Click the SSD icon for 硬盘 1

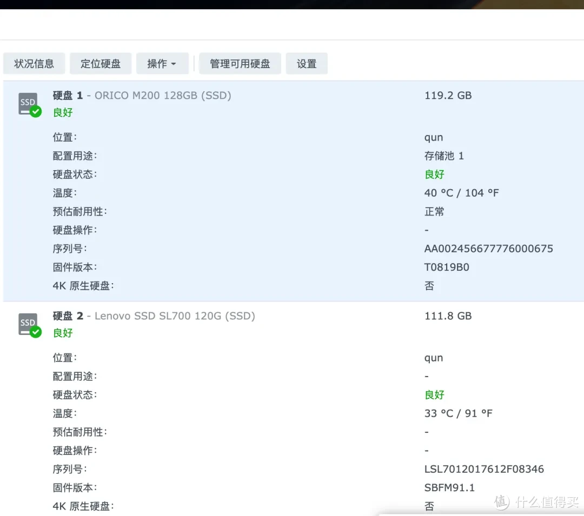27,103
